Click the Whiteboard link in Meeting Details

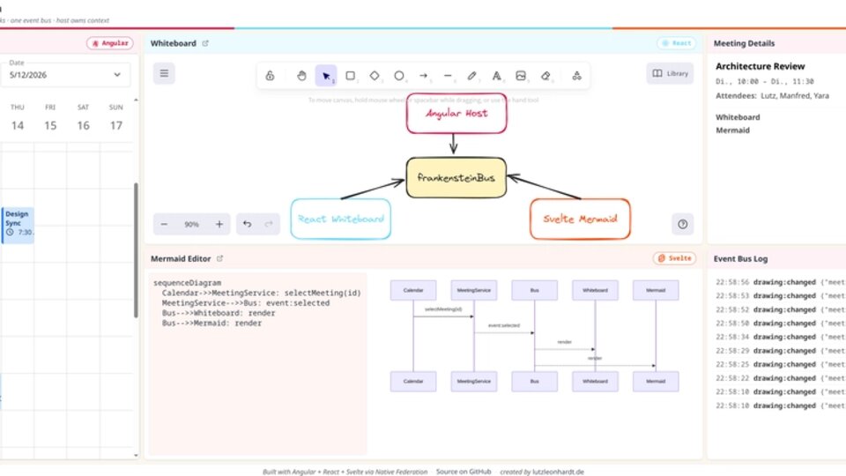coord(738,117)
